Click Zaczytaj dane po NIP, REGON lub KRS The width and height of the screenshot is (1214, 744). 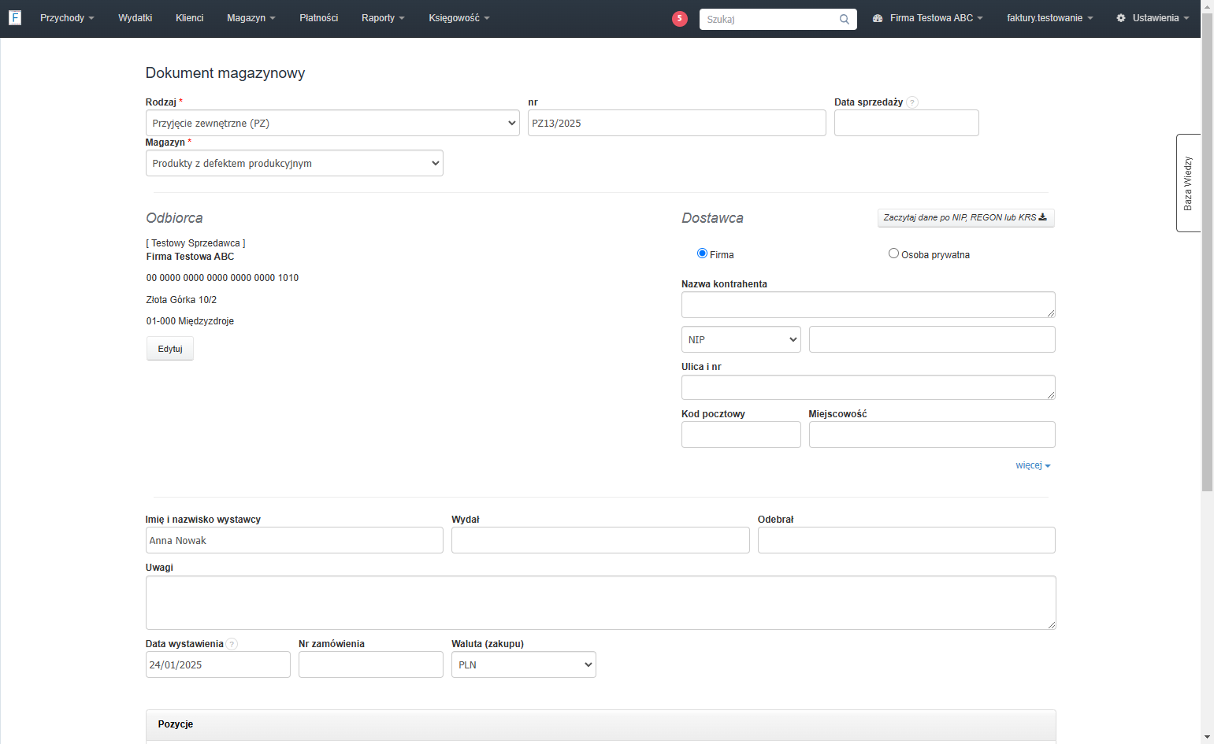(966, 218)
